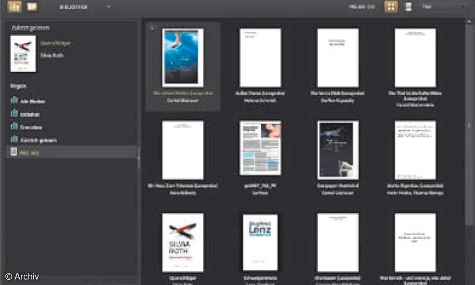Click the Querschläger title under the cover
Image resolution: width=475 pixels, height=285 pixels.
click(183, 278)
